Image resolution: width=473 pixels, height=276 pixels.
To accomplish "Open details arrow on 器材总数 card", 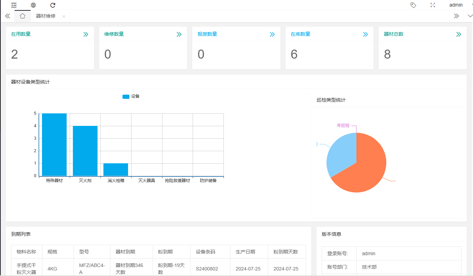I will point(459,34).
